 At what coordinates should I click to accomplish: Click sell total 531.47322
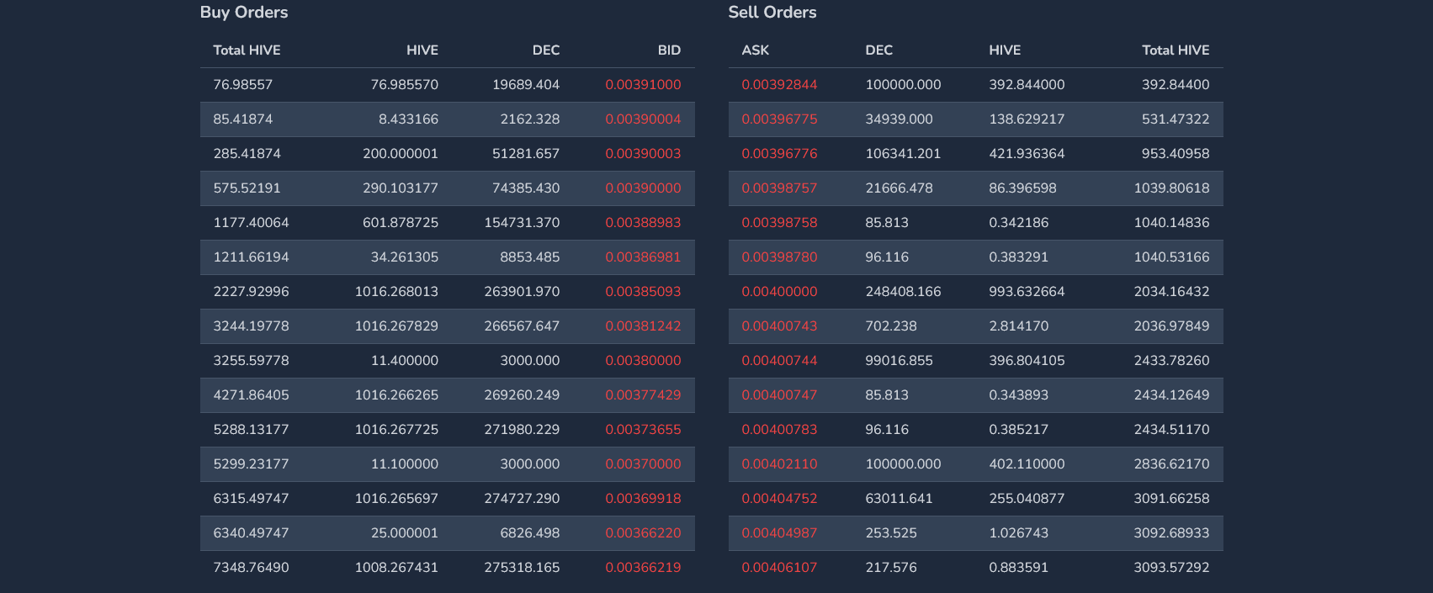(1176, 119)
